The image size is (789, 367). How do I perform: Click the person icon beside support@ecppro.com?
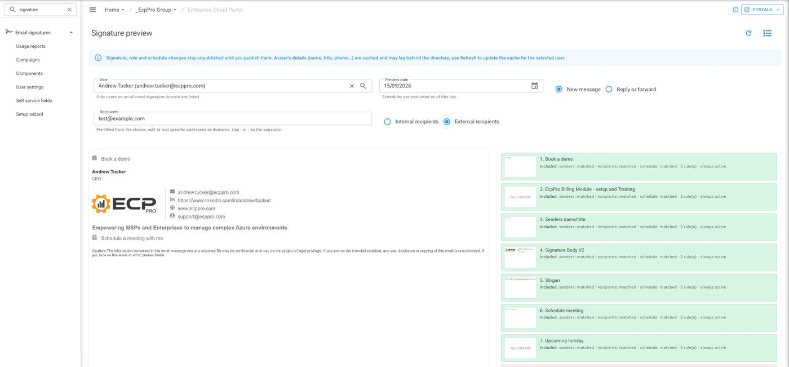(172, 216)
